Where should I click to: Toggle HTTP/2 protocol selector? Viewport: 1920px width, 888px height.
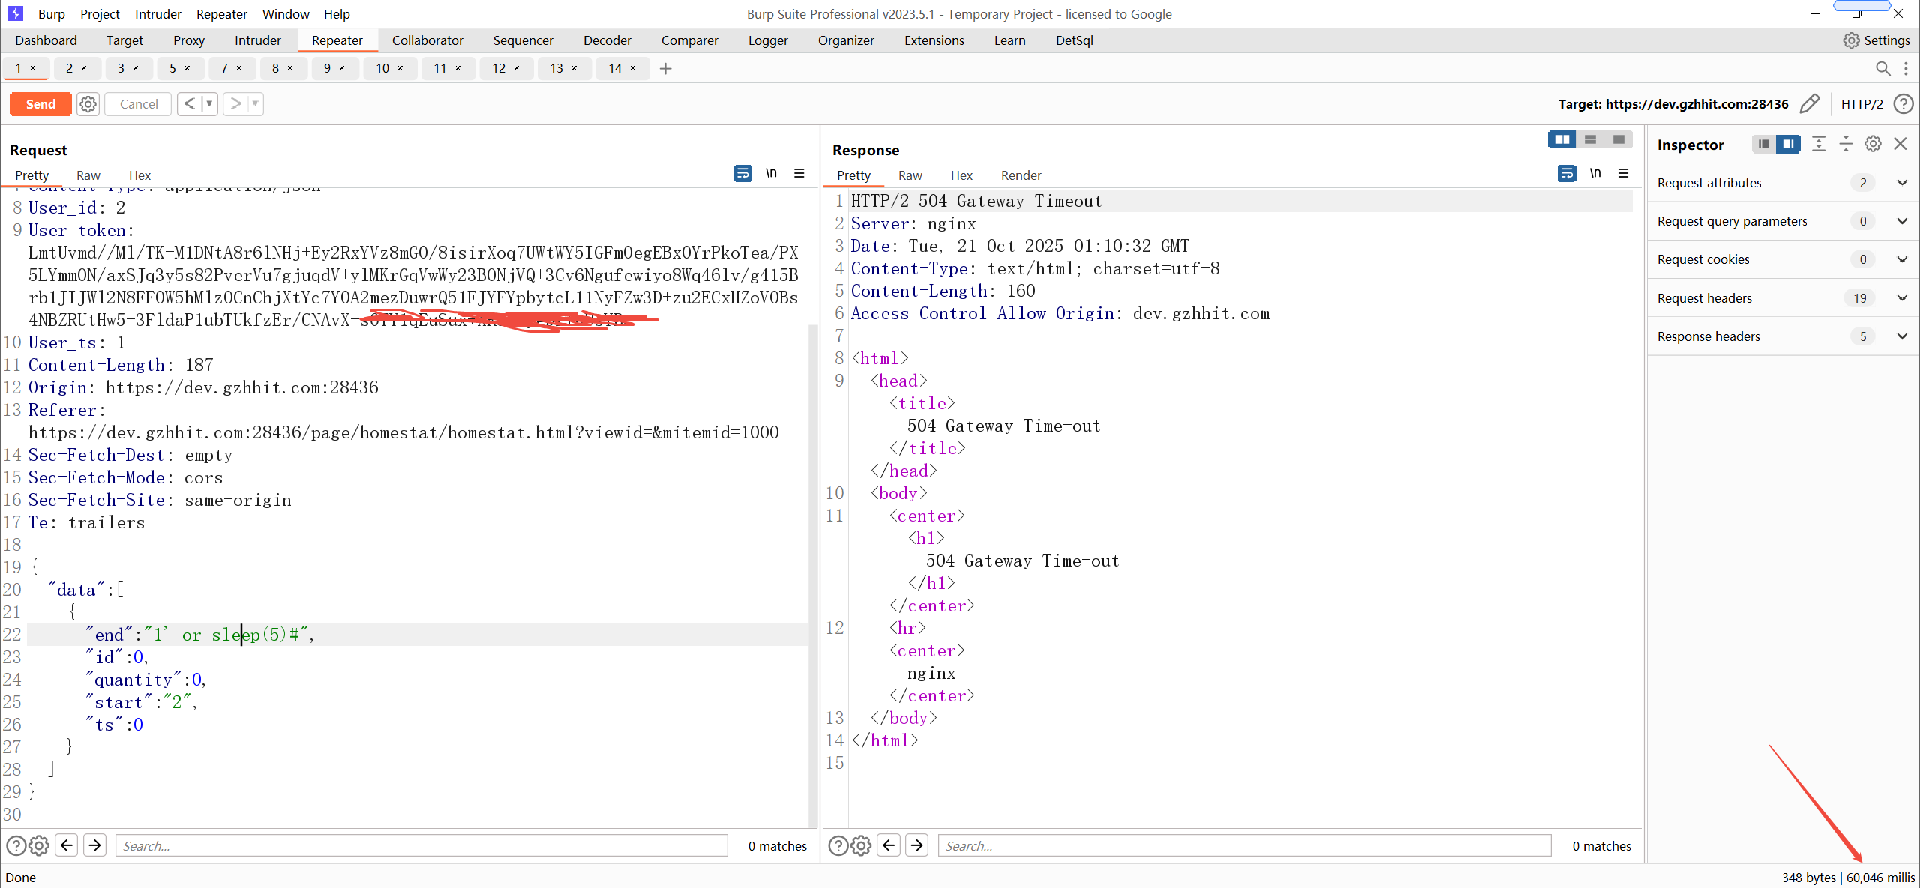1861,104
